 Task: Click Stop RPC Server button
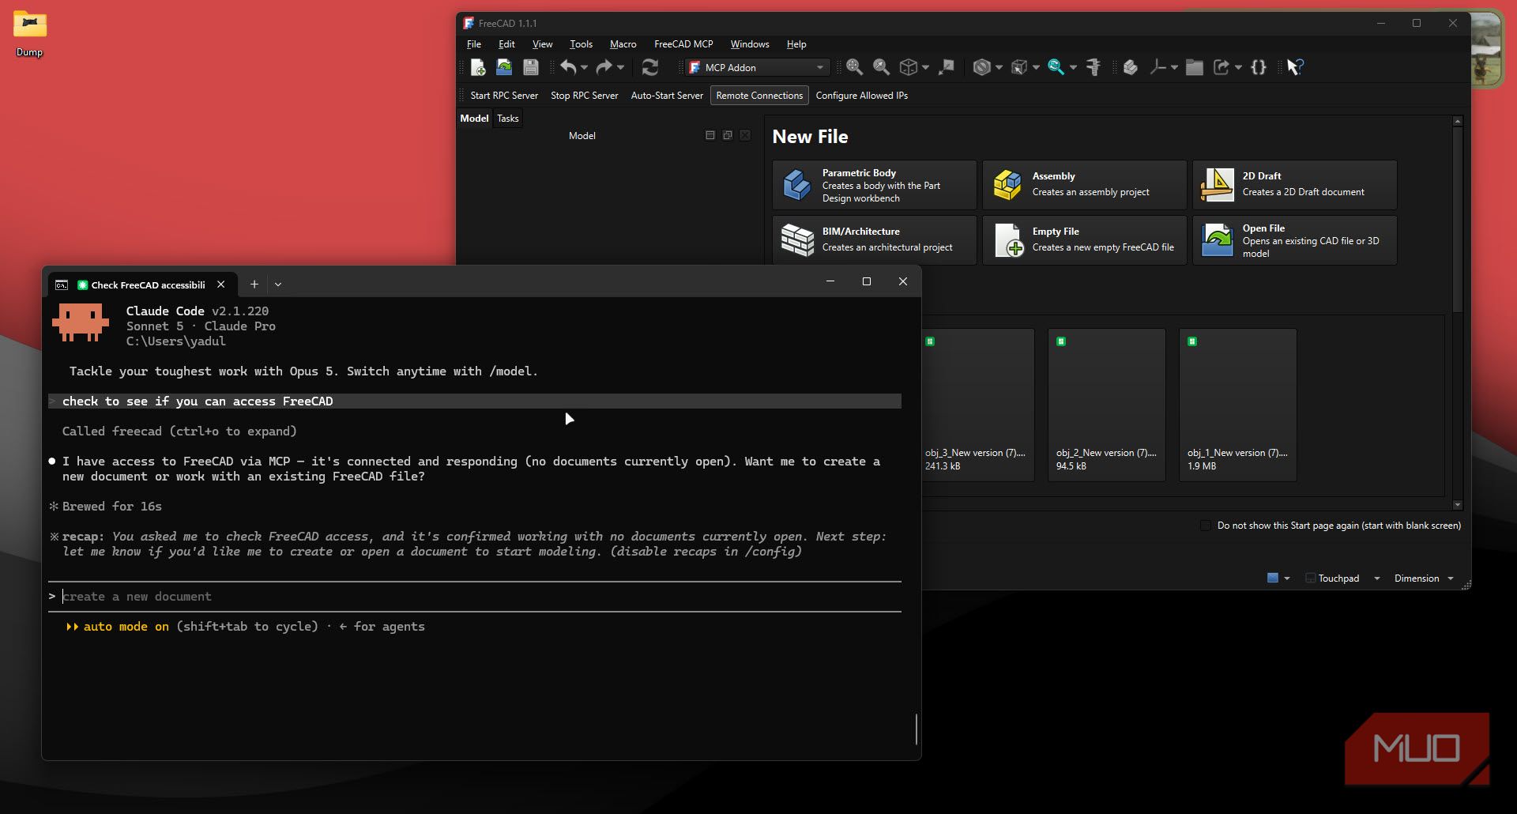click(585, 96)
